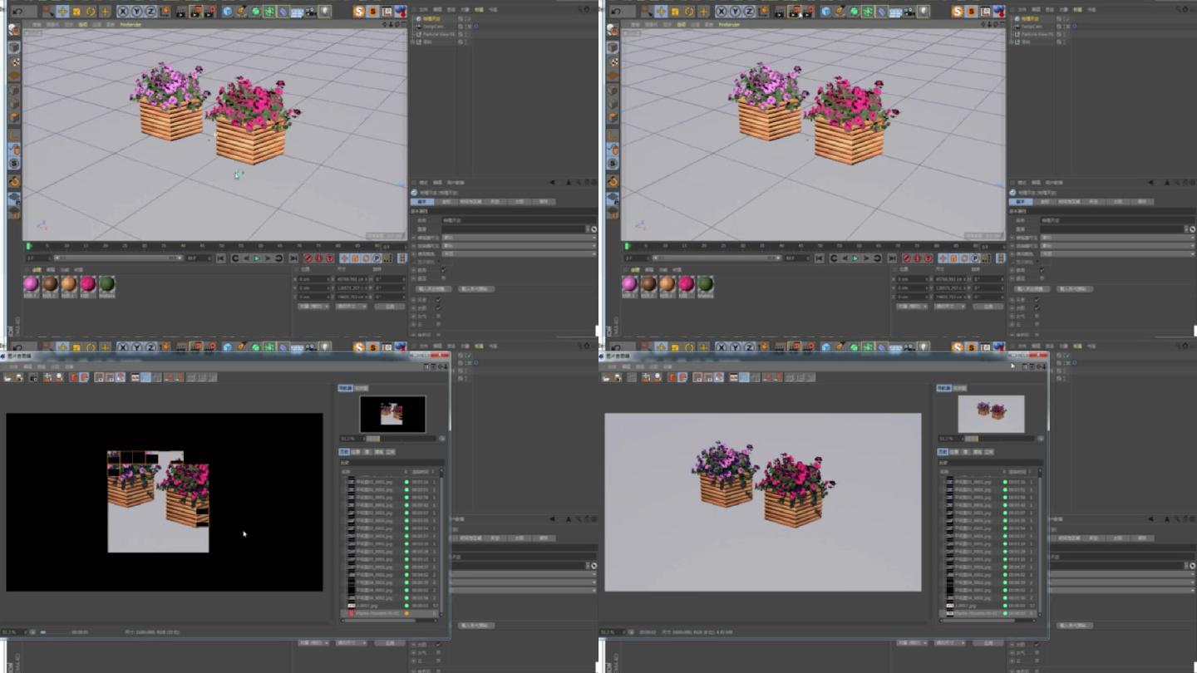Open first attribute dropdown in top-left panel
1197x673 pixels.
[x=519, y=237]
